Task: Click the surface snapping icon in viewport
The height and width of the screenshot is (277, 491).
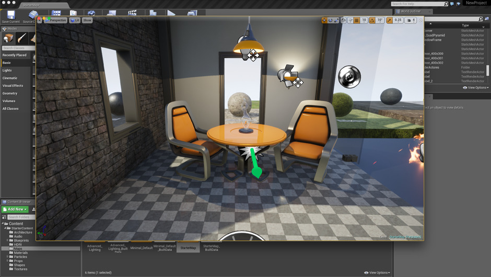Action: [350, 20]
